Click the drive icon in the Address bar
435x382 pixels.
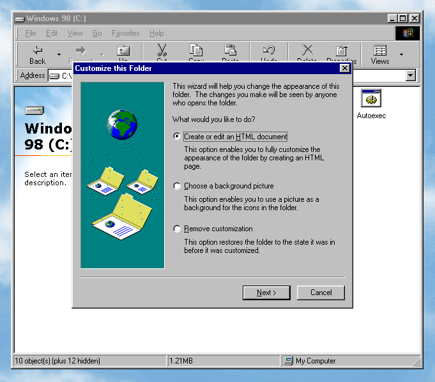(54, 76)
